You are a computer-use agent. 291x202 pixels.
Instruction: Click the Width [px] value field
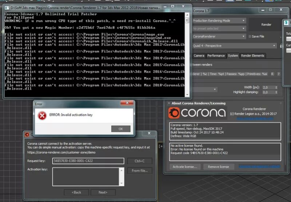tap(268, 88)
